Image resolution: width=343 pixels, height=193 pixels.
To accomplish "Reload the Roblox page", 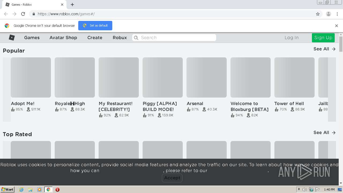I will pos(23,14).
